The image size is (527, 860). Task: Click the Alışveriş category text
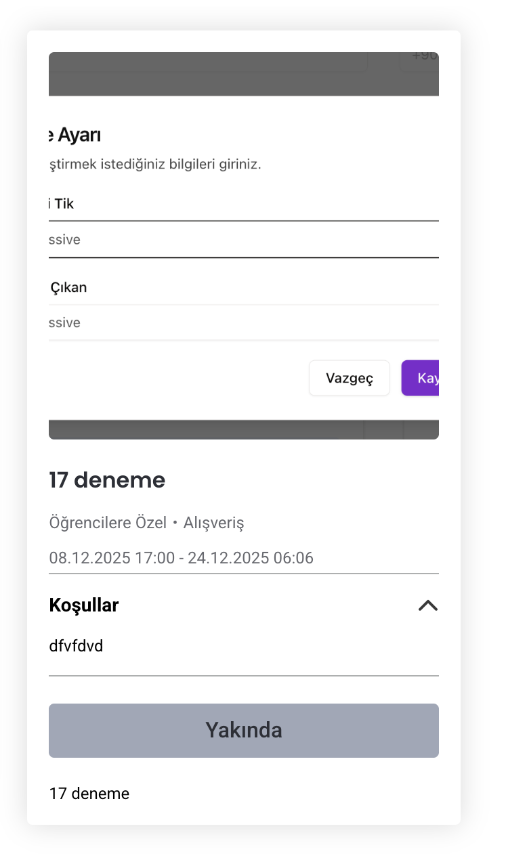[213, 523]
